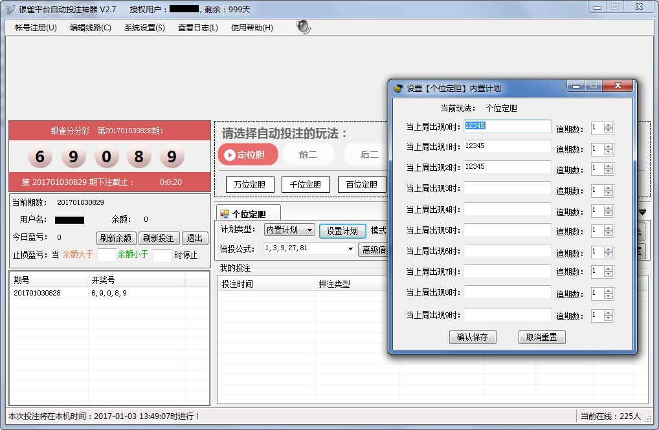This screenshot has width=659, height=430.
Task: Expand the 倍投公式 dropdown
Action: (351, 249)
